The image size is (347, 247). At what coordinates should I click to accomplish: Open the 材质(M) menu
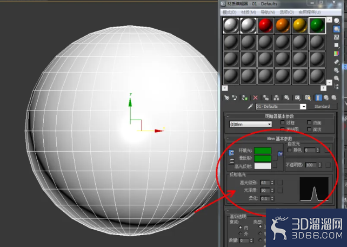249,12
